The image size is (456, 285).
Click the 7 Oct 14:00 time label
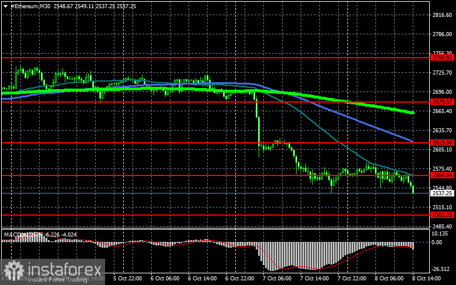point(314,279)
